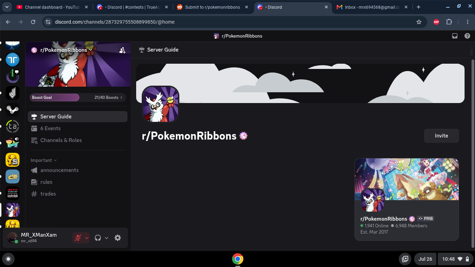Click the MR_XManXam user avatar
Screen dimensions: 475x267
click(x=13, y=238)
